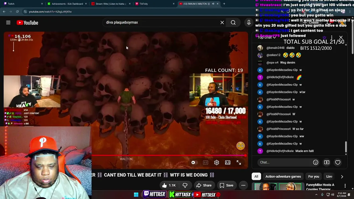
Task: Close the live chat panel
Action: pyautogui.click(x=341, y=37)
